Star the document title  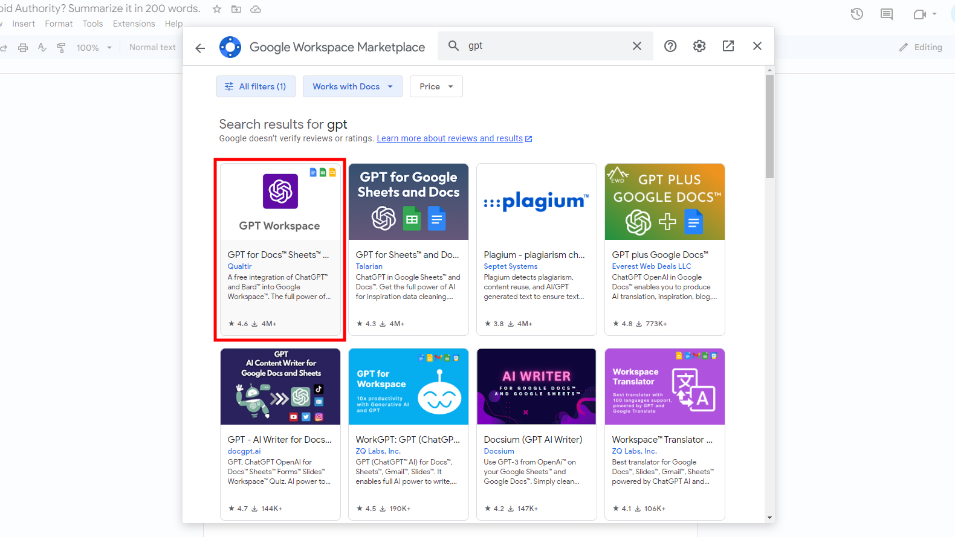click(x=217, y=9)
